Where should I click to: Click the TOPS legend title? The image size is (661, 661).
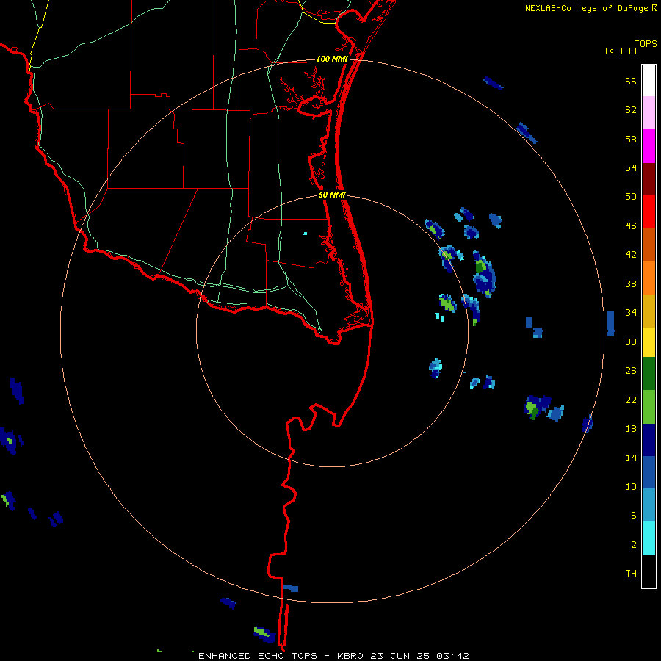tap(646, 44)
